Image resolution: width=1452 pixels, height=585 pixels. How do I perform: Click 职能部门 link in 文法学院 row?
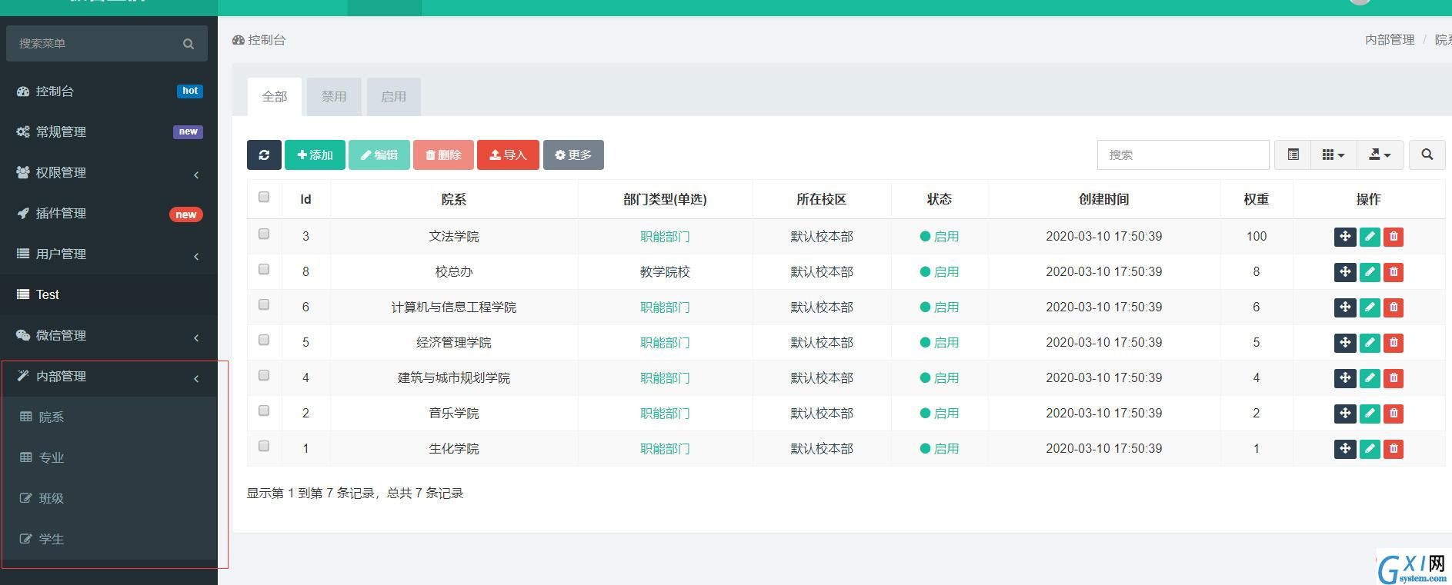click(665, 237)
